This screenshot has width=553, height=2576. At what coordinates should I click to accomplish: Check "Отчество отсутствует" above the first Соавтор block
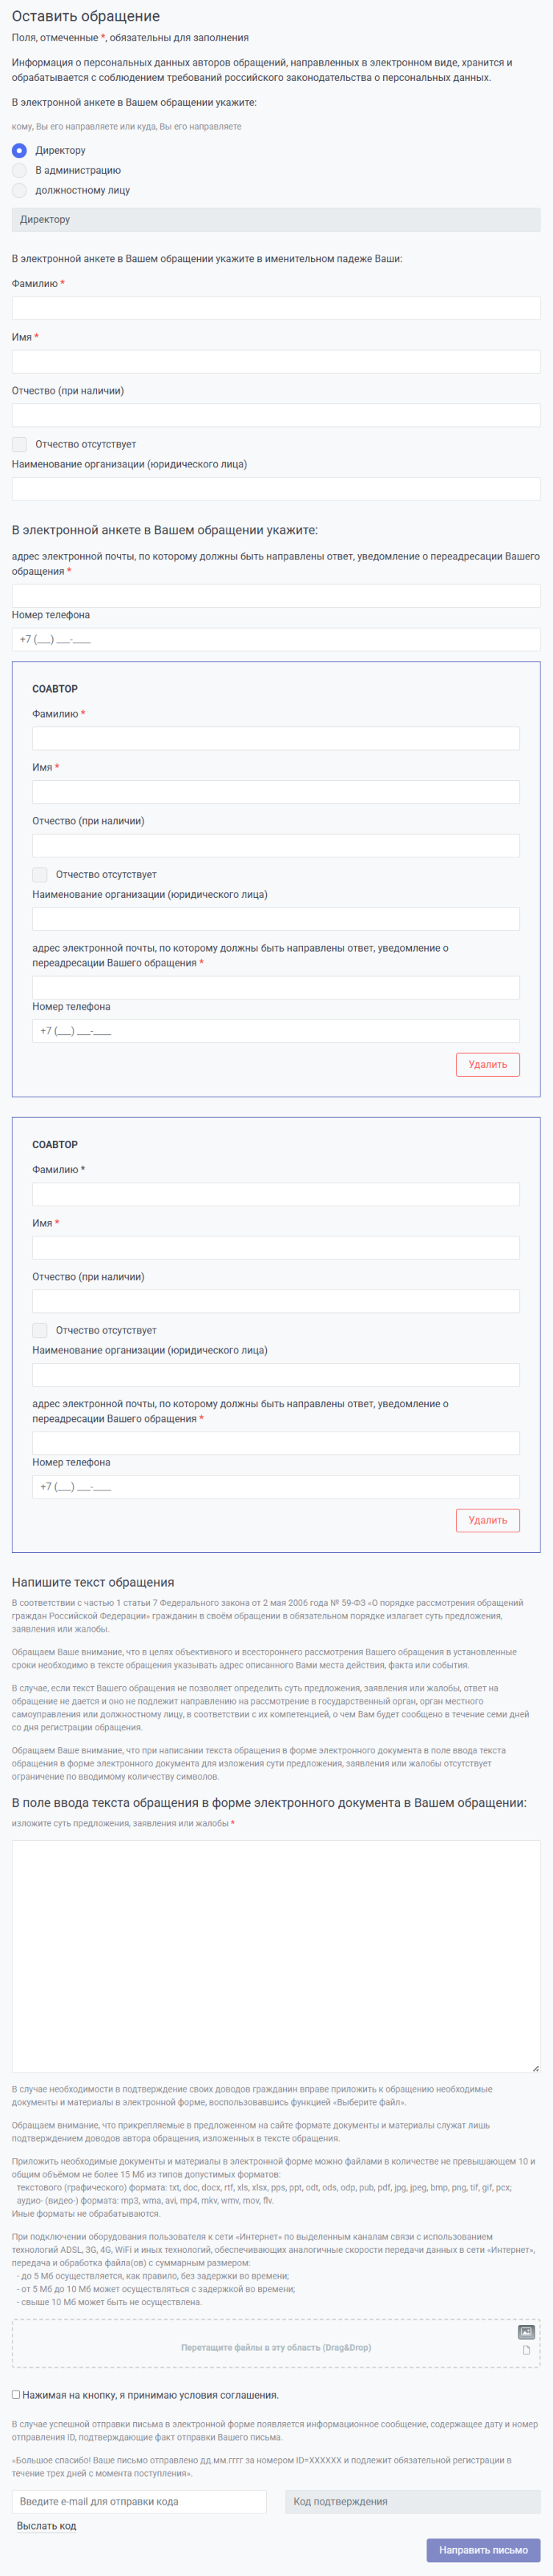point(19,444)
